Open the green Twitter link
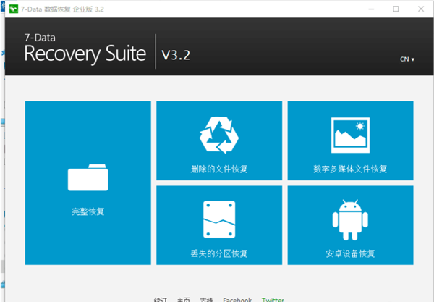 point(273,299)
